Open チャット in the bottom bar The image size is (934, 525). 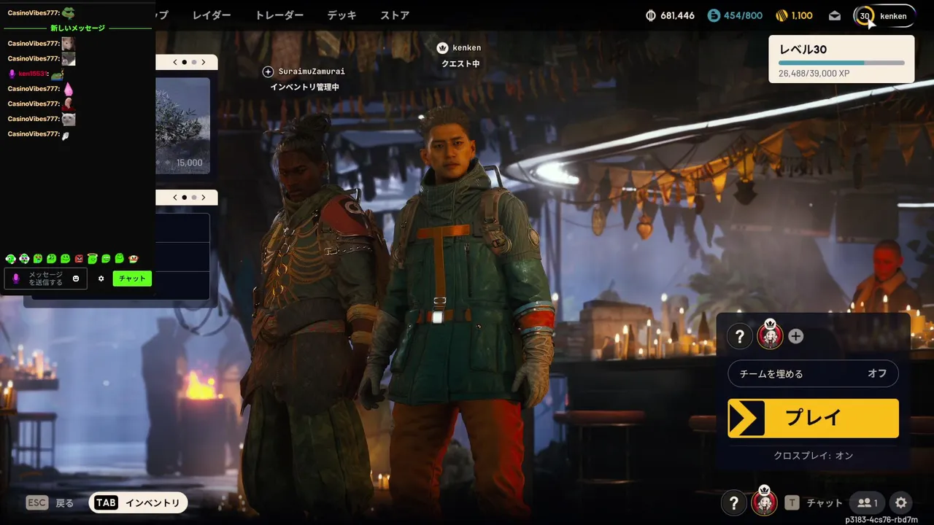[x=825, y=503]
